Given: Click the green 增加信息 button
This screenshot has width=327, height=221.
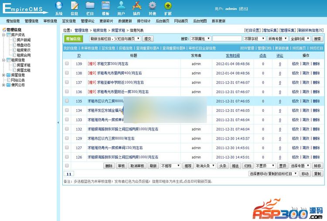Looking at the screenshot, I should tap(73, 39).
